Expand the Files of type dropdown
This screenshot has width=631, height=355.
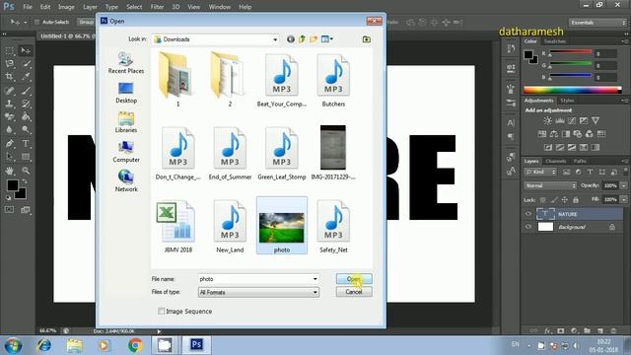(315, 292)
